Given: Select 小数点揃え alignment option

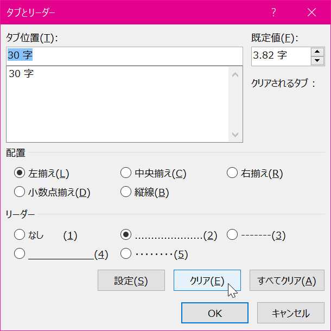Looking at the screenshot, I should [x=20, y=192].
